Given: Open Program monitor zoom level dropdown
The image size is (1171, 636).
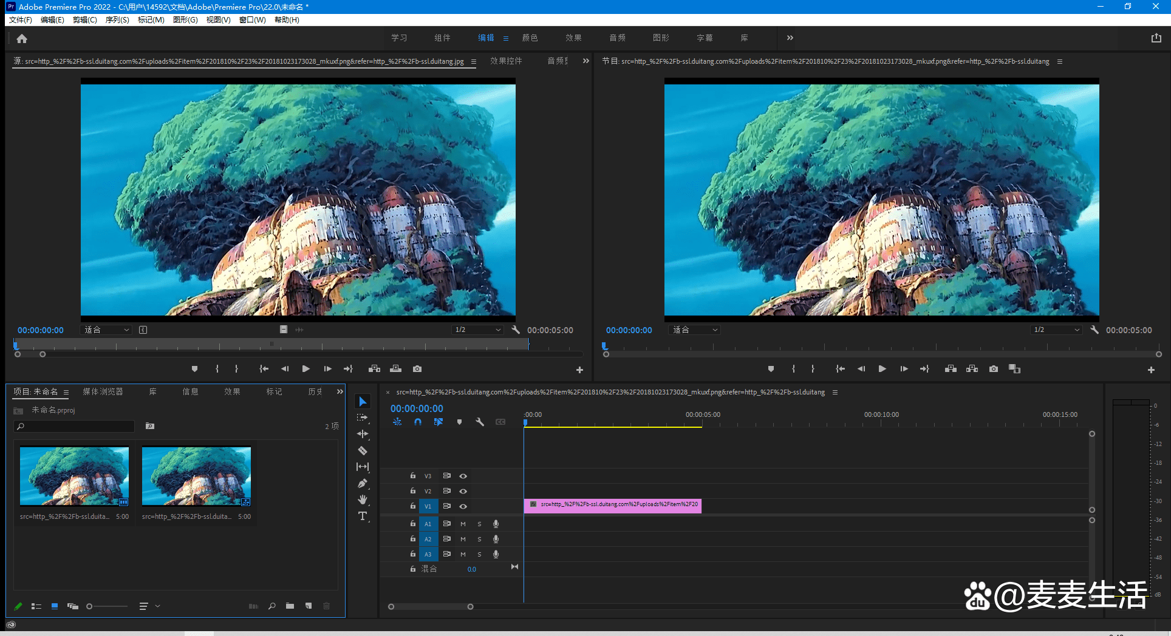Looking at the screenshot, I should tap(695, 330).
